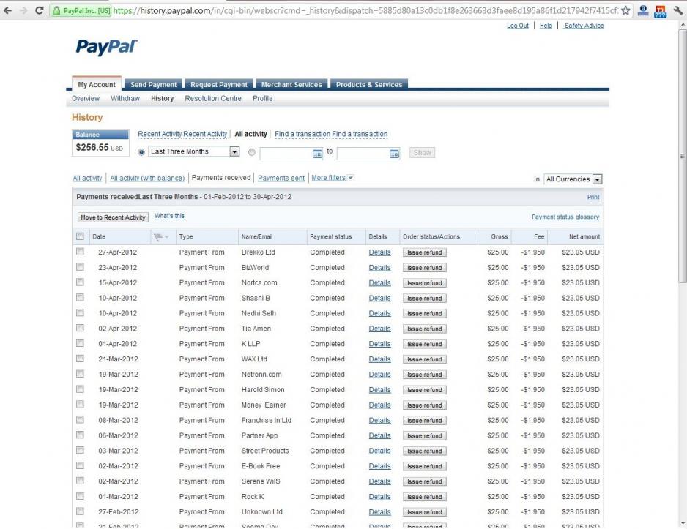Open the All Currencies dropdown

coord(573,179)
